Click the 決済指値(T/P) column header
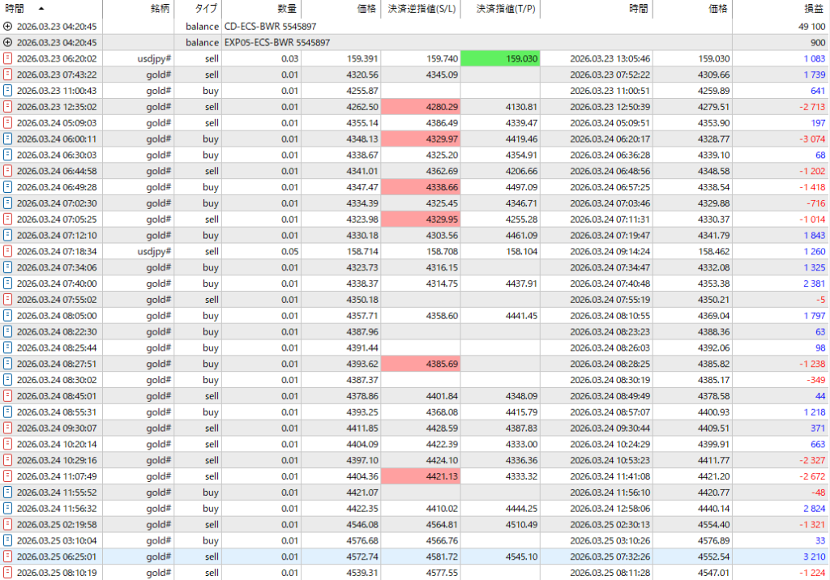830x580 pixels. pos(499,8)
